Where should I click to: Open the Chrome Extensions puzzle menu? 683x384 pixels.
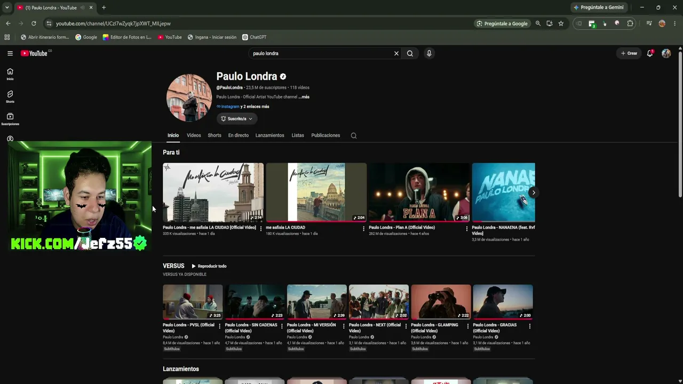630,23
